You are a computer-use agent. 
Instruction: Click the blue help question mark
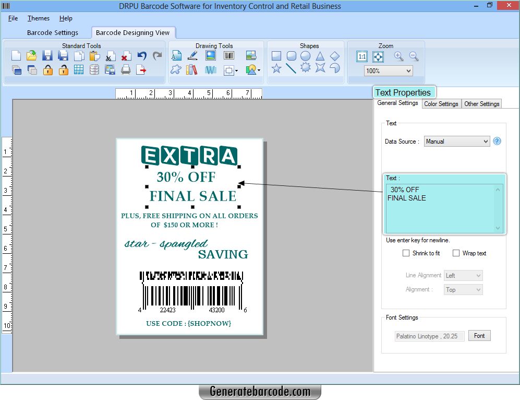[497, 141]
